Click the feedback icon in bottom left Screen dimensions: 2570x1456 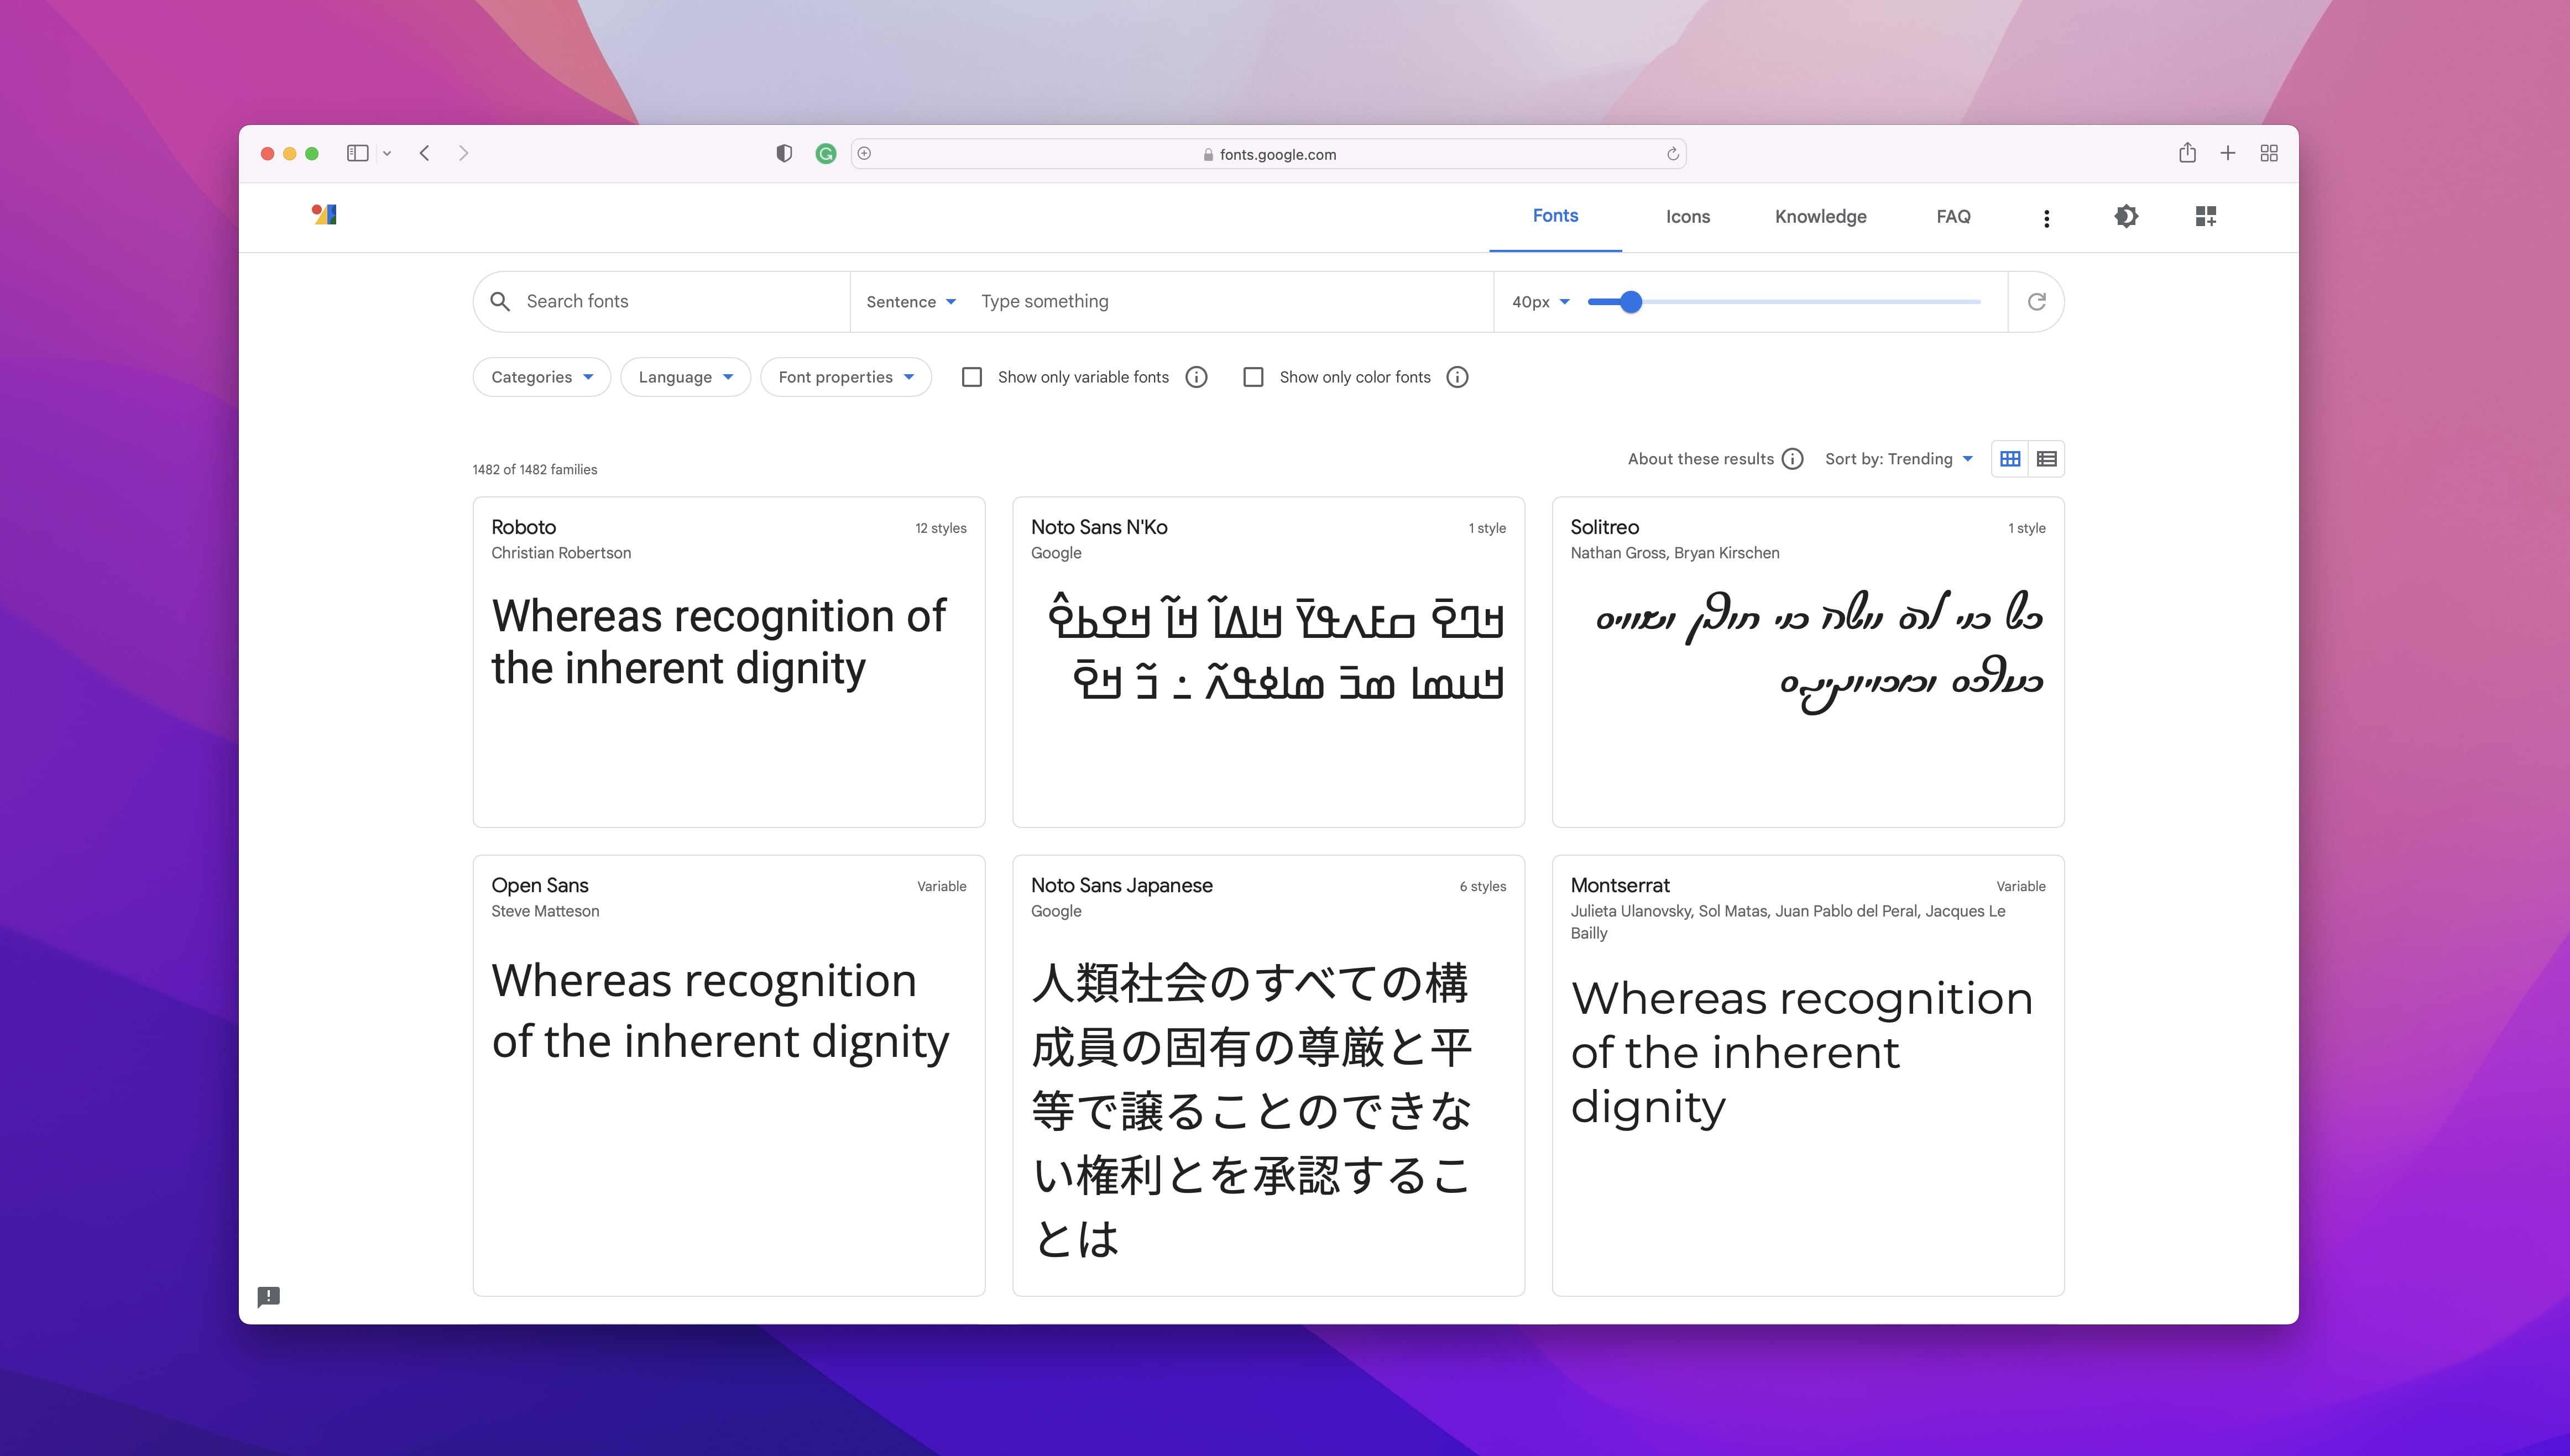(269, 1297)
